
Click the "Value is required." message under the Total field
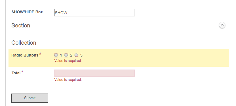point(68,80)
